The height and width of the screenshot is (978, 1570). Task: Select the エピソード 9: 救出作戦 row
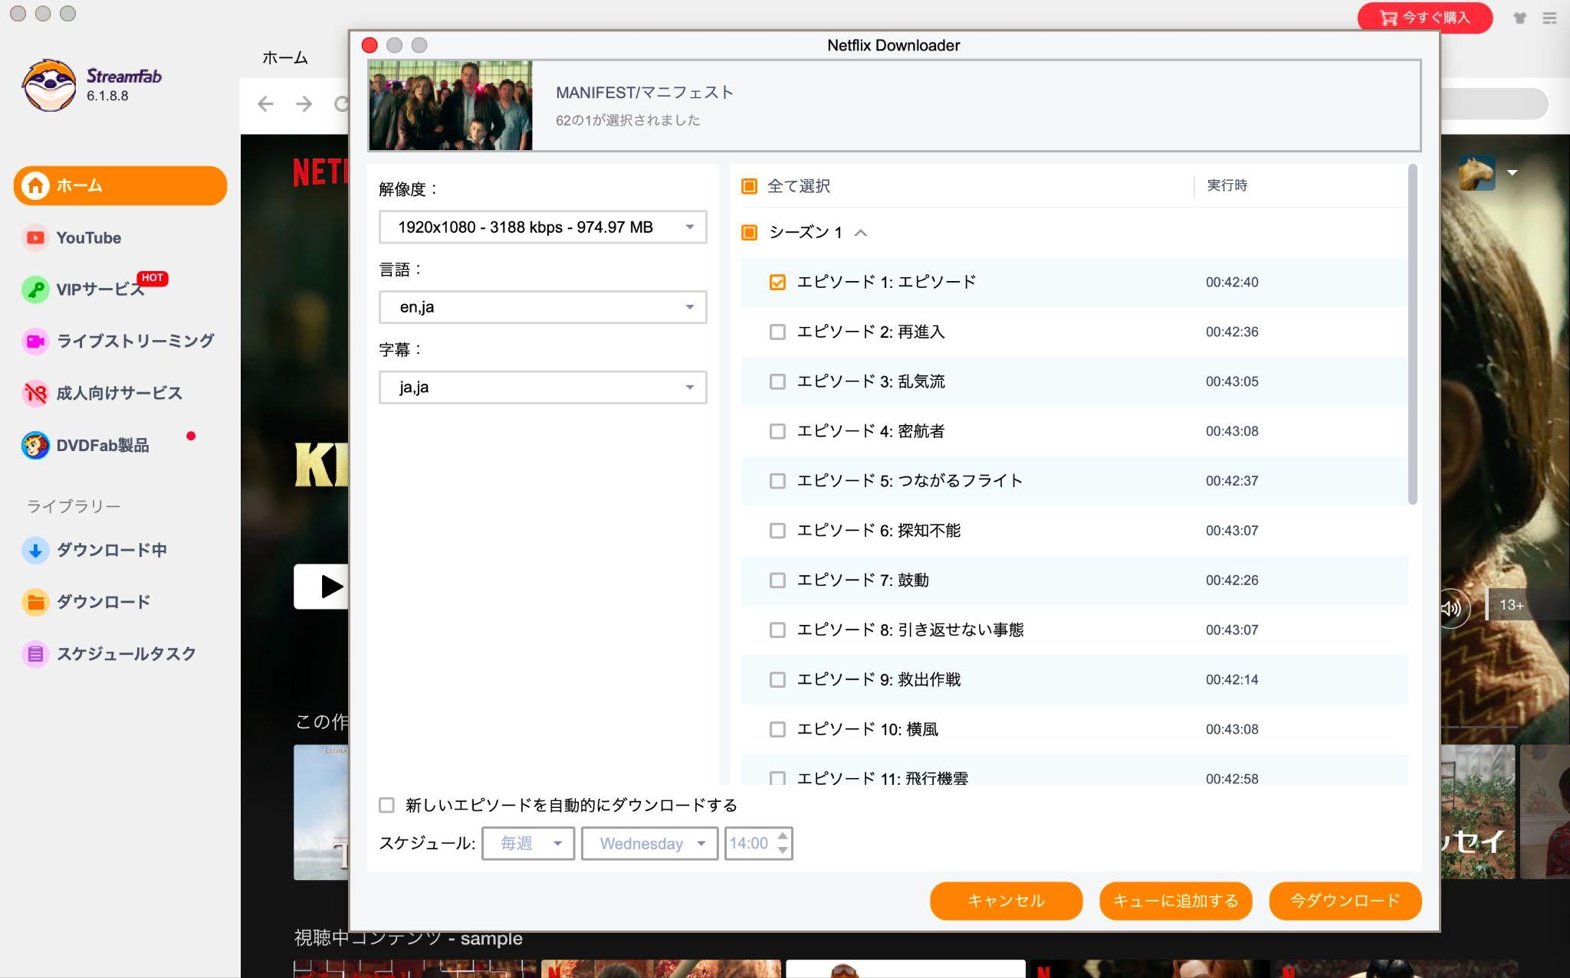1074,680
